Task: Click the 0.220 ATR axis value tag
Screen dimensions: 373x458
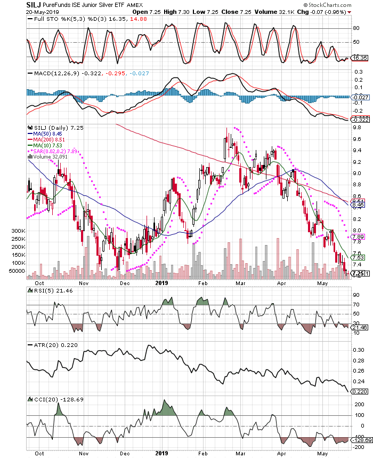Action: 360,391
